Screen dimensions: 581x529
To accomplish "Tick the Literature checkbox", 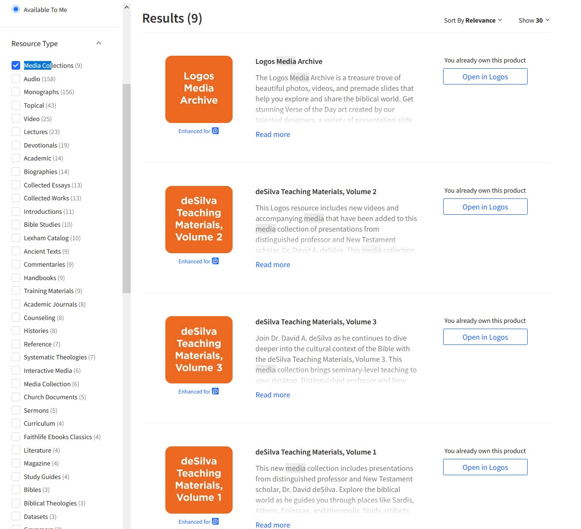I will click(x=16, y=450).
